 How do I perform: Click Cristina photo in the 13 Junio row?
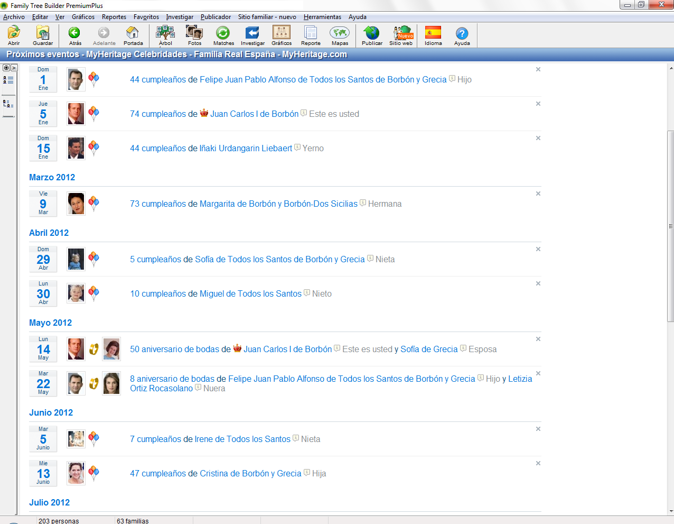(76, 473)
